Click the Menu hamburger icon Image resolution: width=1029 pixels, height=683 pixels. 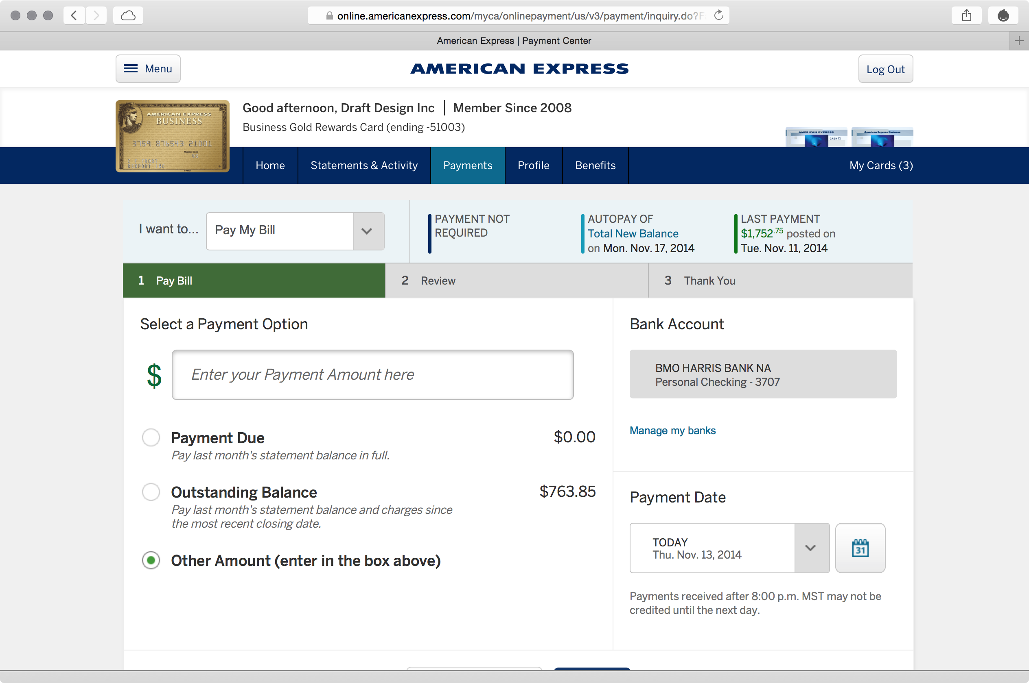[130, 70]
